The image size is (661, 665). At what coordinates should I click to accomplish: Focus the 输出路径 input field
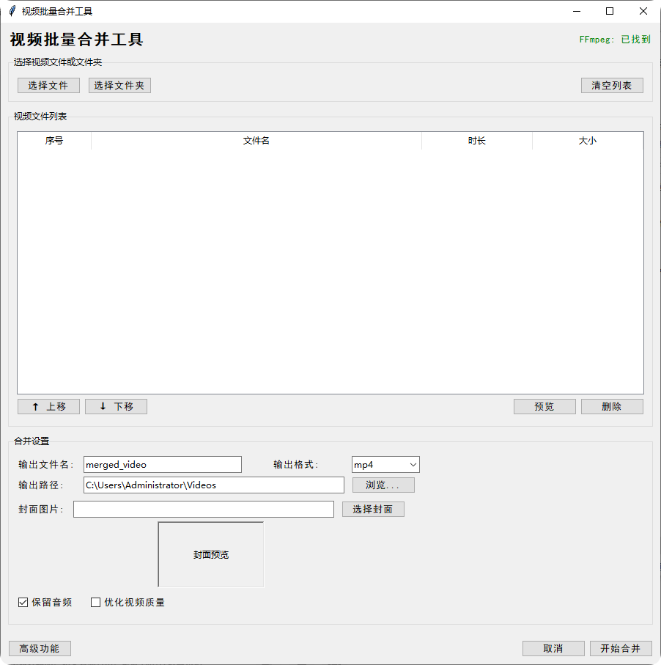point(214,485)
